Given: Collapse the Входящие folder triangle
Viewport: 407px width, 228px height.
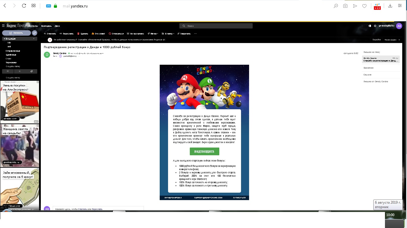Looking at the screenshot, I should (4, 39).
